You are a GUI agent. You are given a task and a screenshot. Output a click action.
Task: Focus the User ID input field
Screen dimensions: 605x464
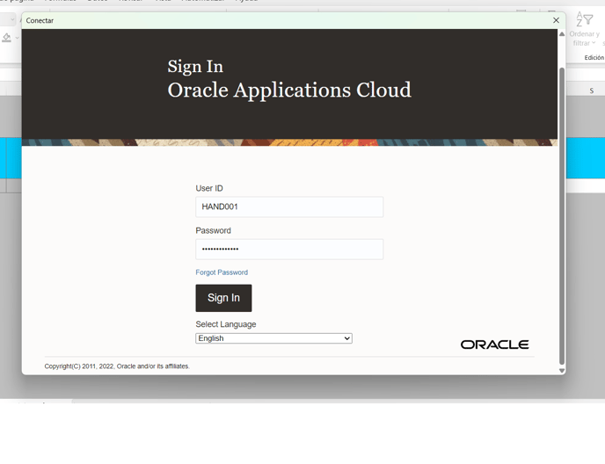click(x=289, y=207)
